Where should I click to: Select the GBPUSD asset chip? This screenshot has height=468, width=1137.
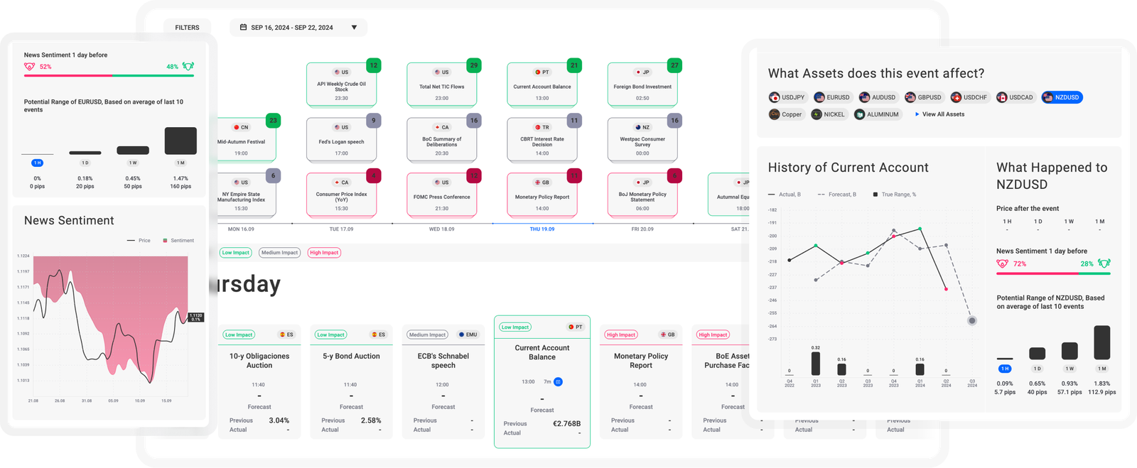coord(923,97)
